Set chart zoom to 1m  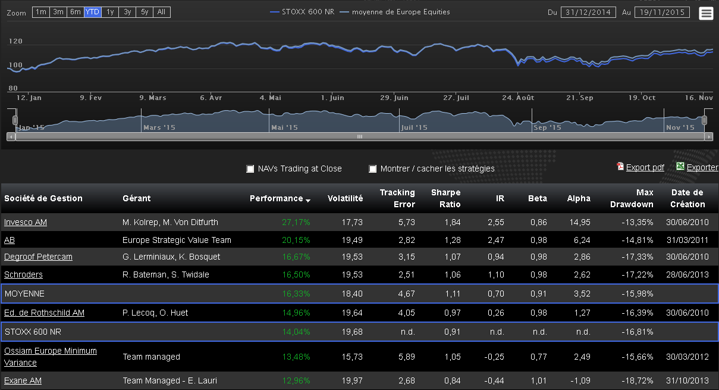tap(40, 12)
